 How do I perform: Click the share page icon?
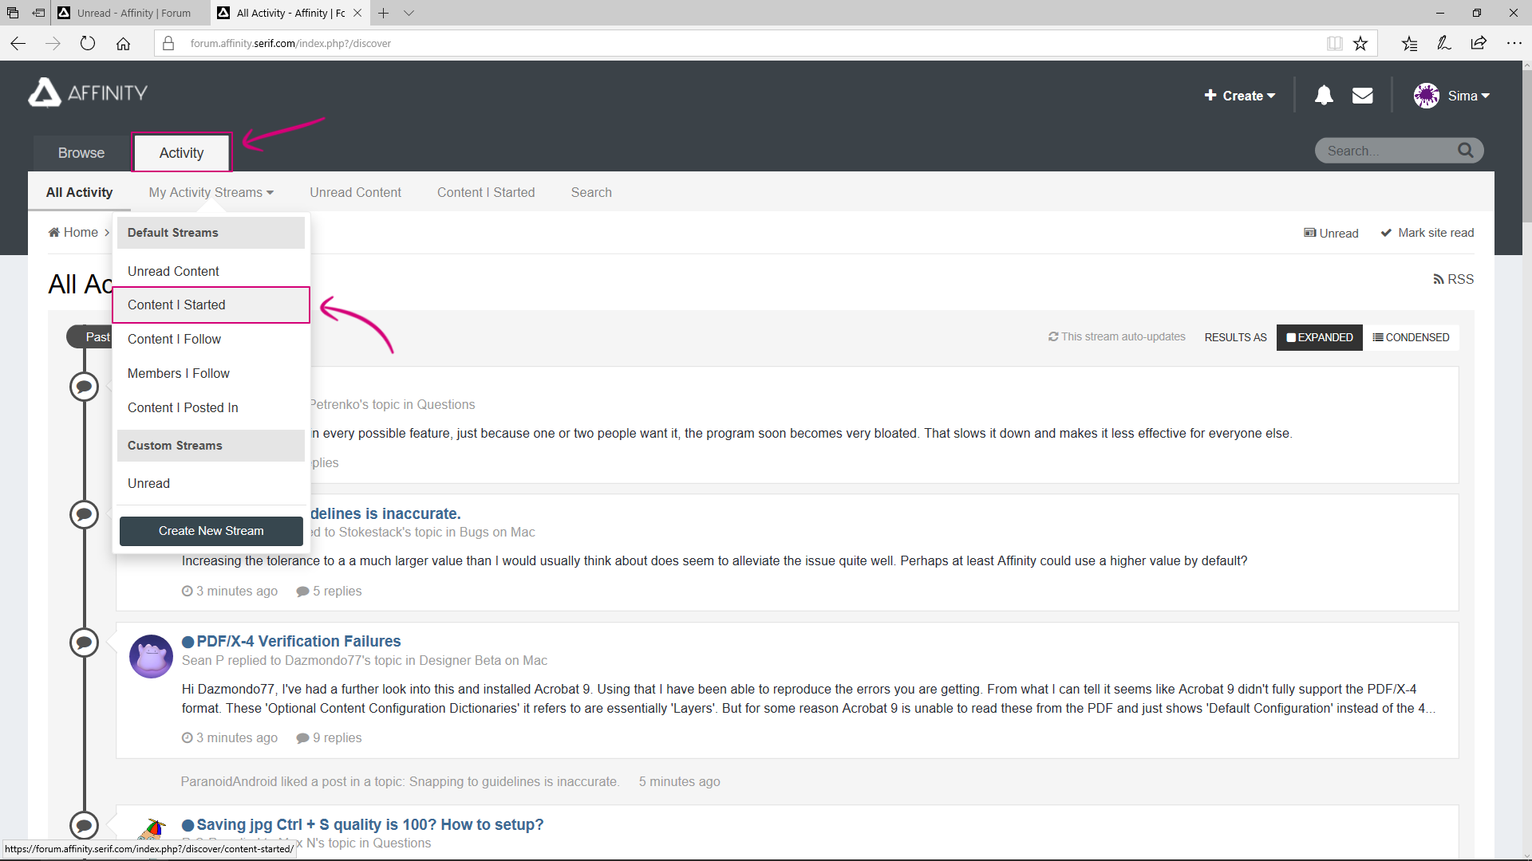(x=1479, y=43)
